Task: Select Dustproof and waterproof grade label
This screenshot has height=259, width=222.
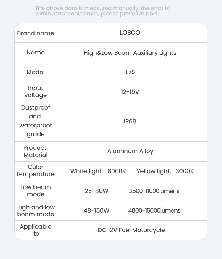Action: point(36,121)
